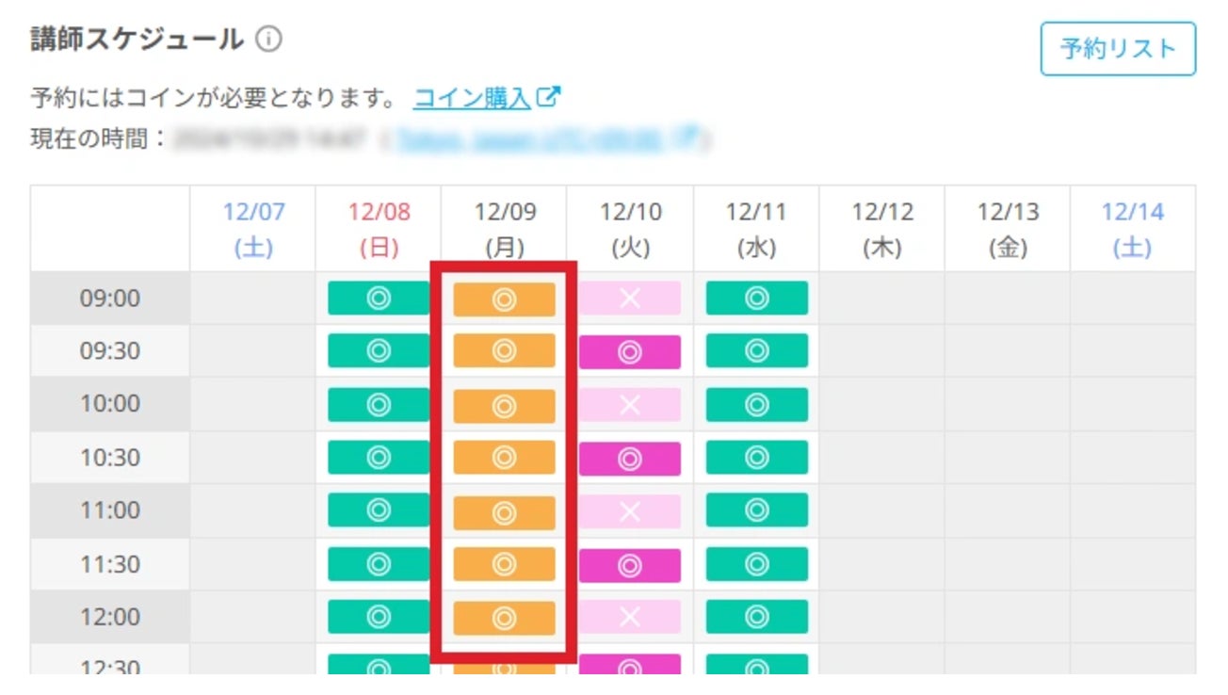Click the 12/10 09:00 unavailable X slot
The width and height of the screenshot is (1228, 695).
click(630, 299)
